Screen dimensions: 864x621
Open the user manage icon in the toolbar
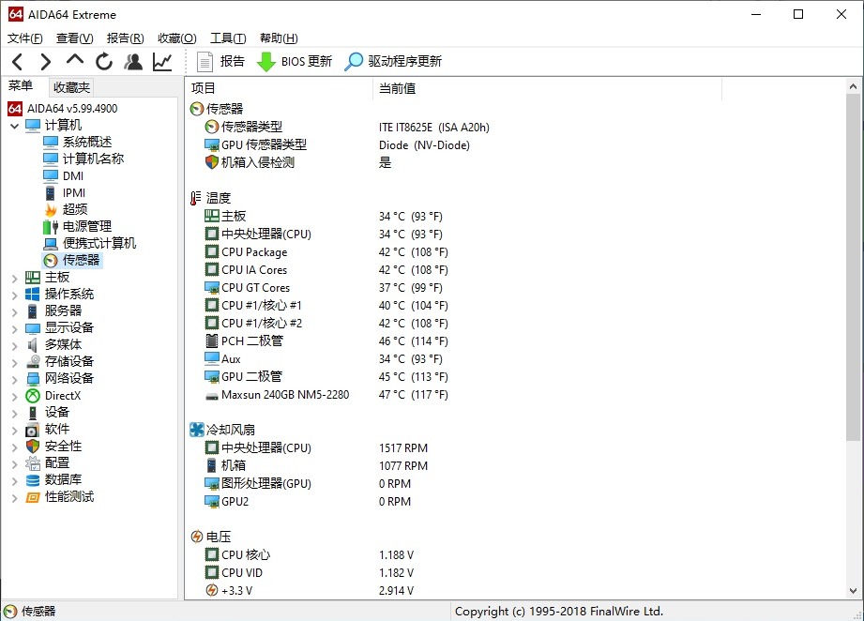point(133,62)
